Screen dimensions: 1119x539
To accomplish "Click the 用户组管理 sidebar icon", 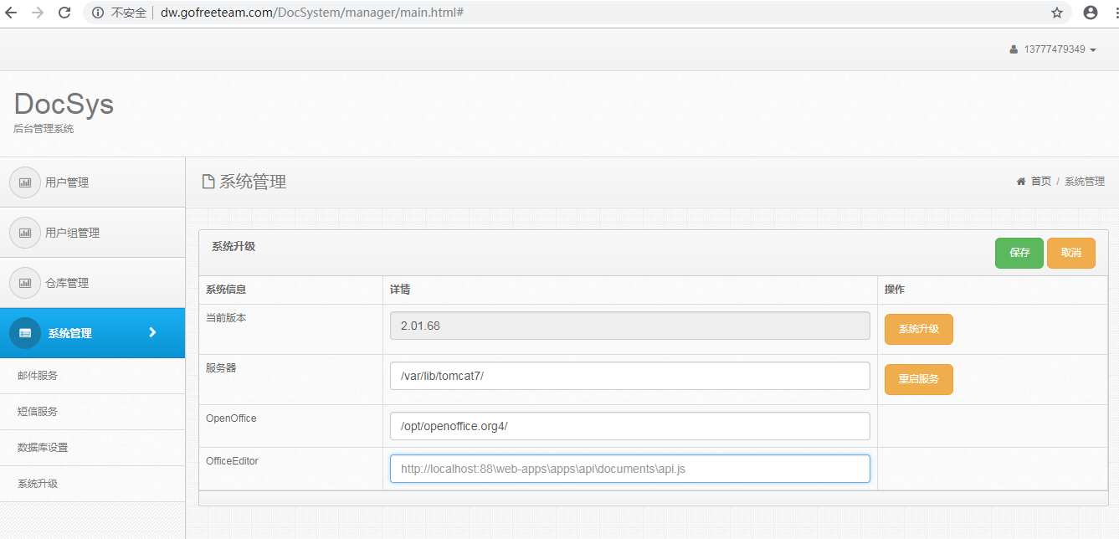I will (x=25, y=232).
